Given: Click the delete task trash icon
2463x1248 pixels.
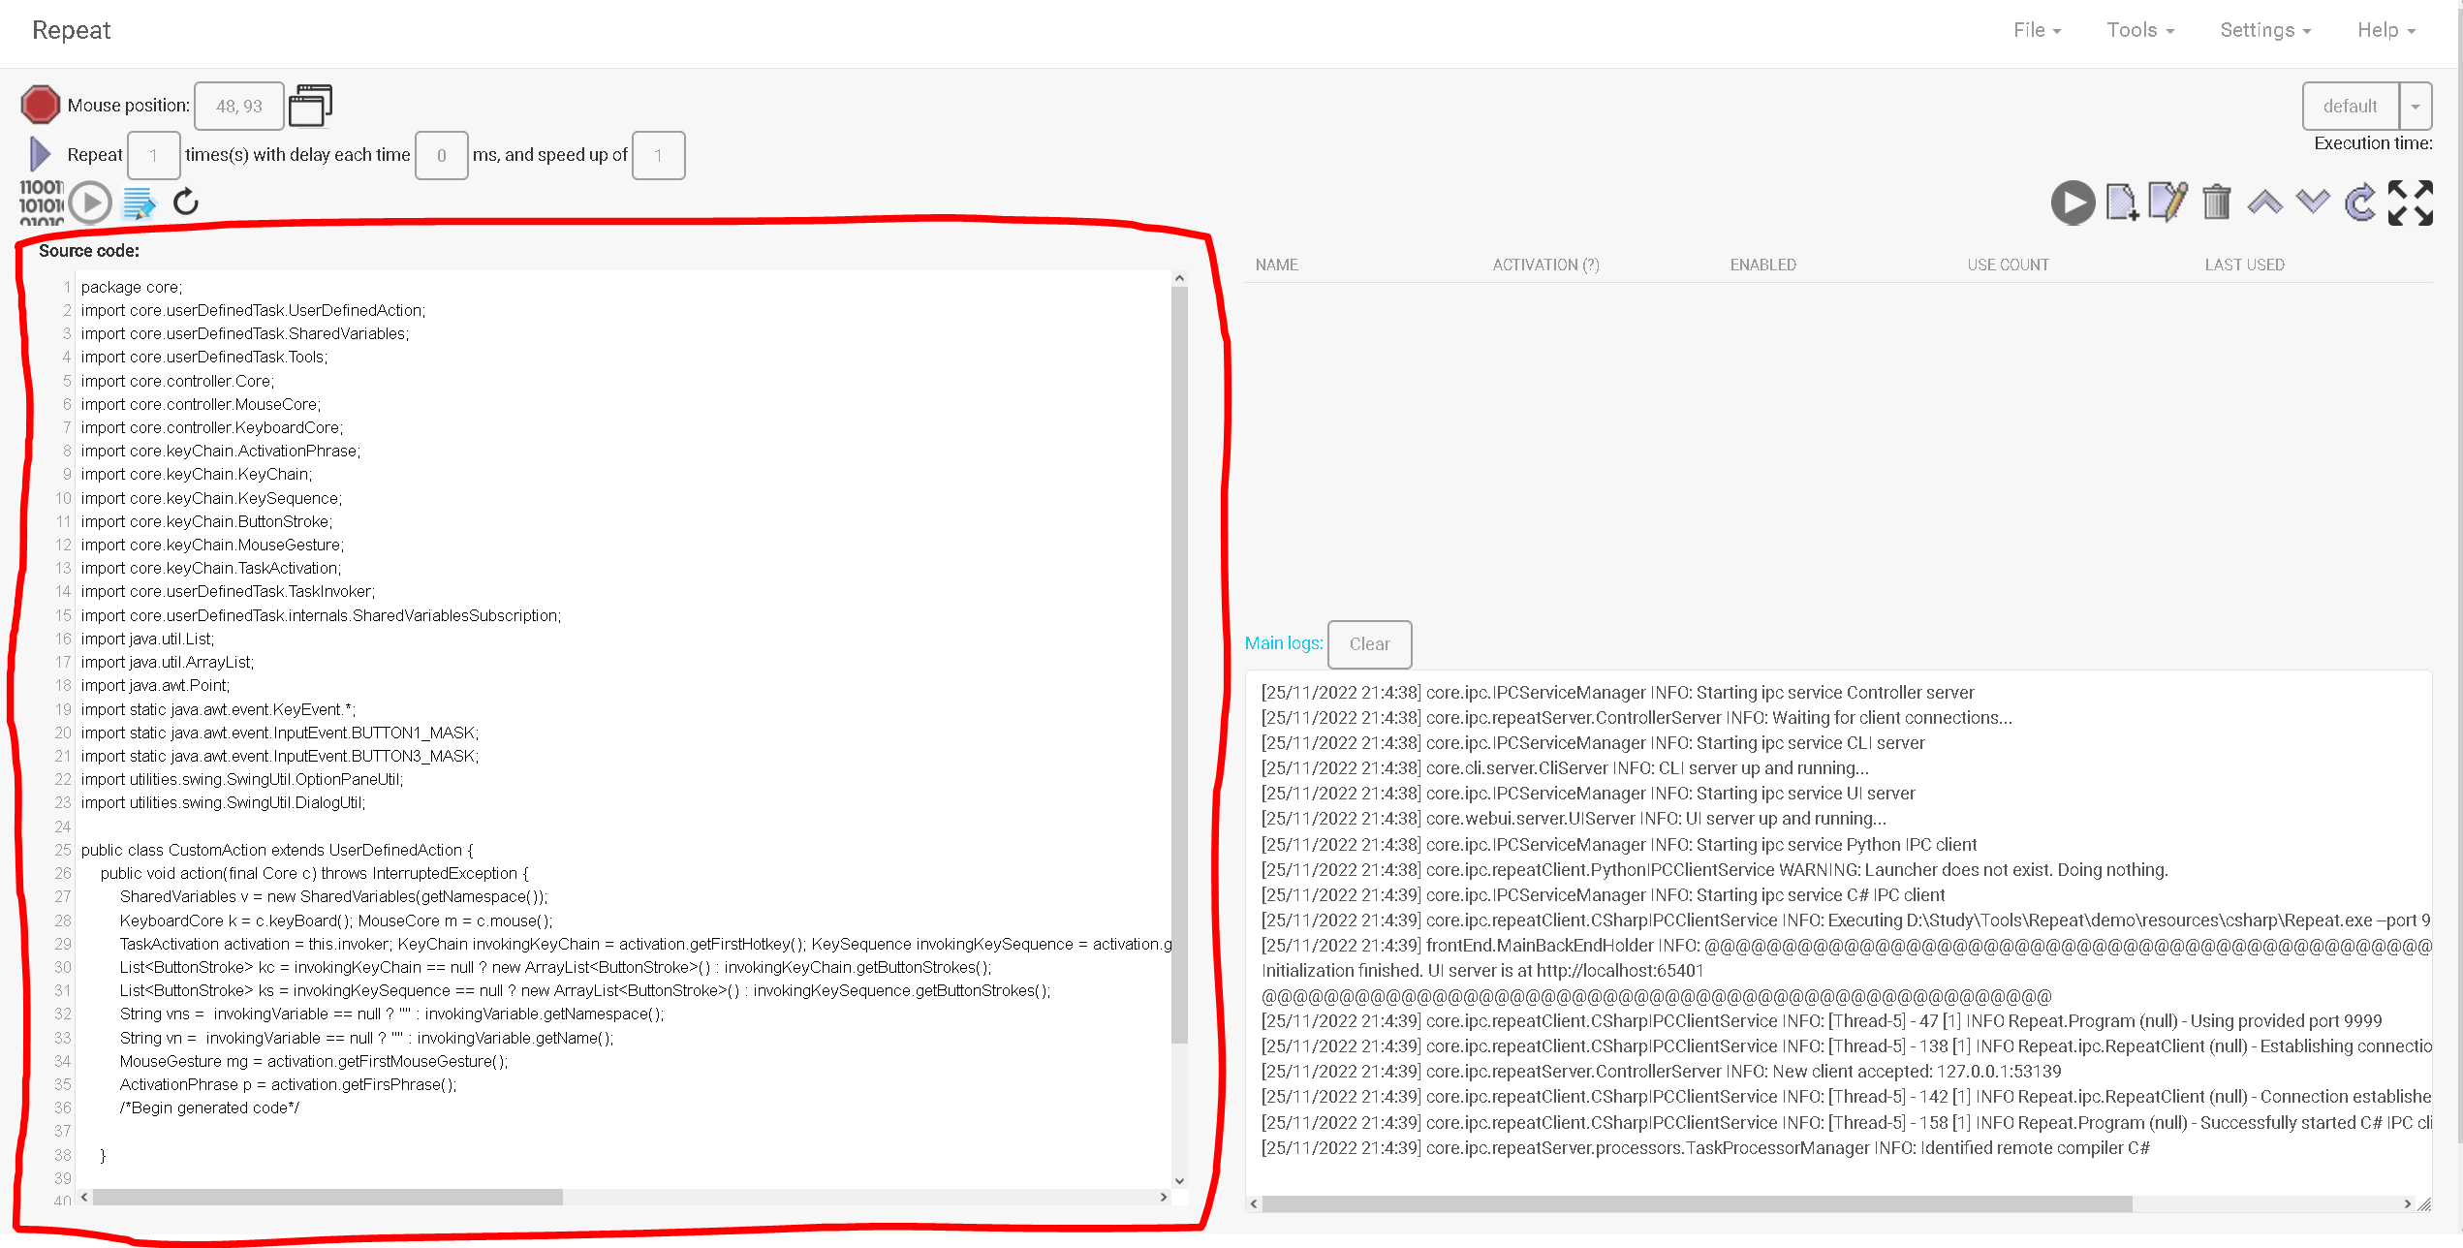Looking at the screenshot, I should pos(2216,203).
